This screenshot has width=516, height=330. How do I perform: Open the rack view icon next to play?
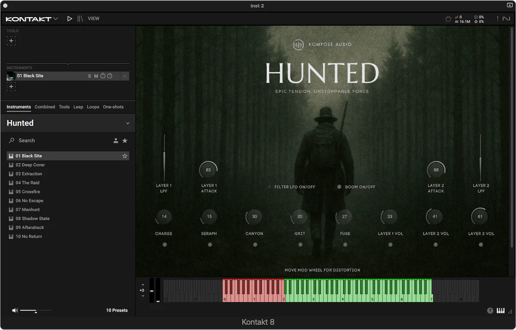(80, 18)
